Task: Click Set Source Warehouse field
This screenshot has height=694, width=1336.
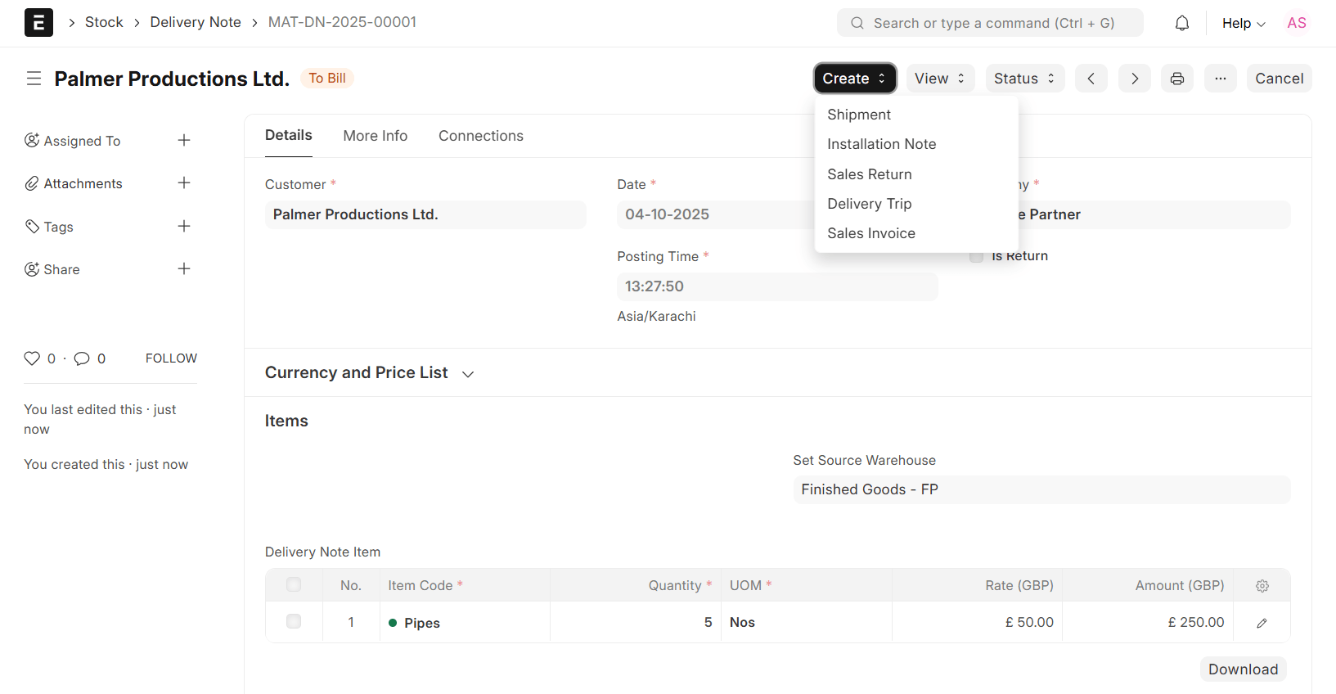Action: (1041, 489)
